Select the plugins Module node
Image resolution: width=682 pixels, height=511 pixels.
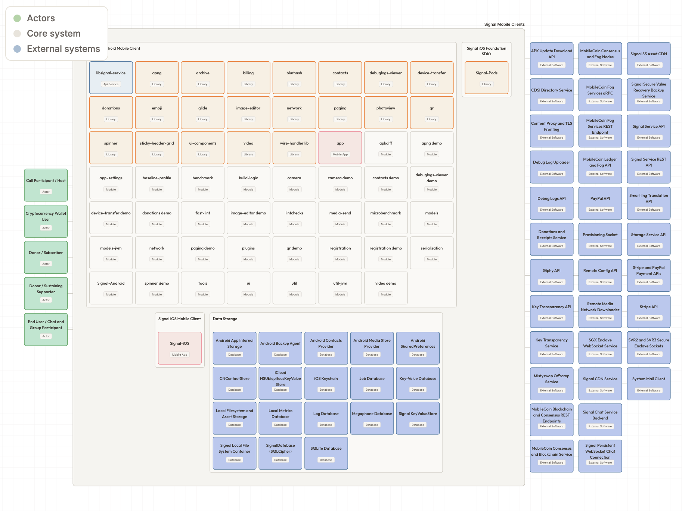pos(248,253)
